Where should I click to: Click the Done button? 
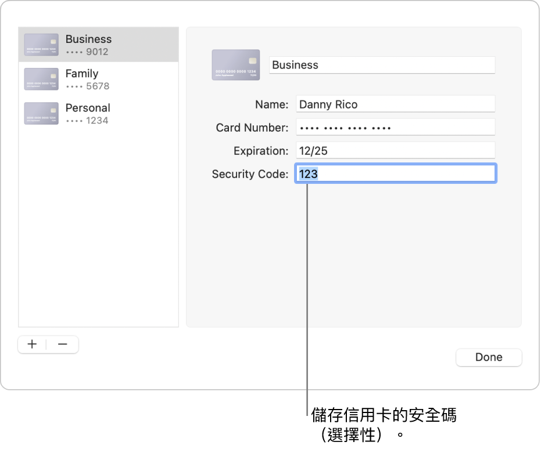coord(489,357)
